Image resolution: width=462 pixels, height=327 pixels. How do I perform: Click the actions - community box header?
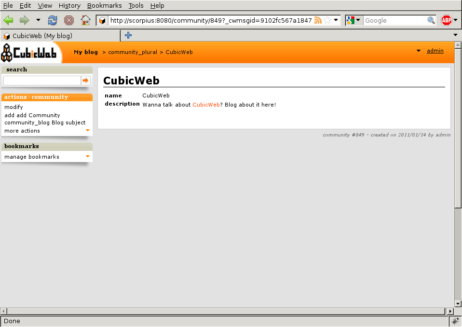tap(47, 97)
